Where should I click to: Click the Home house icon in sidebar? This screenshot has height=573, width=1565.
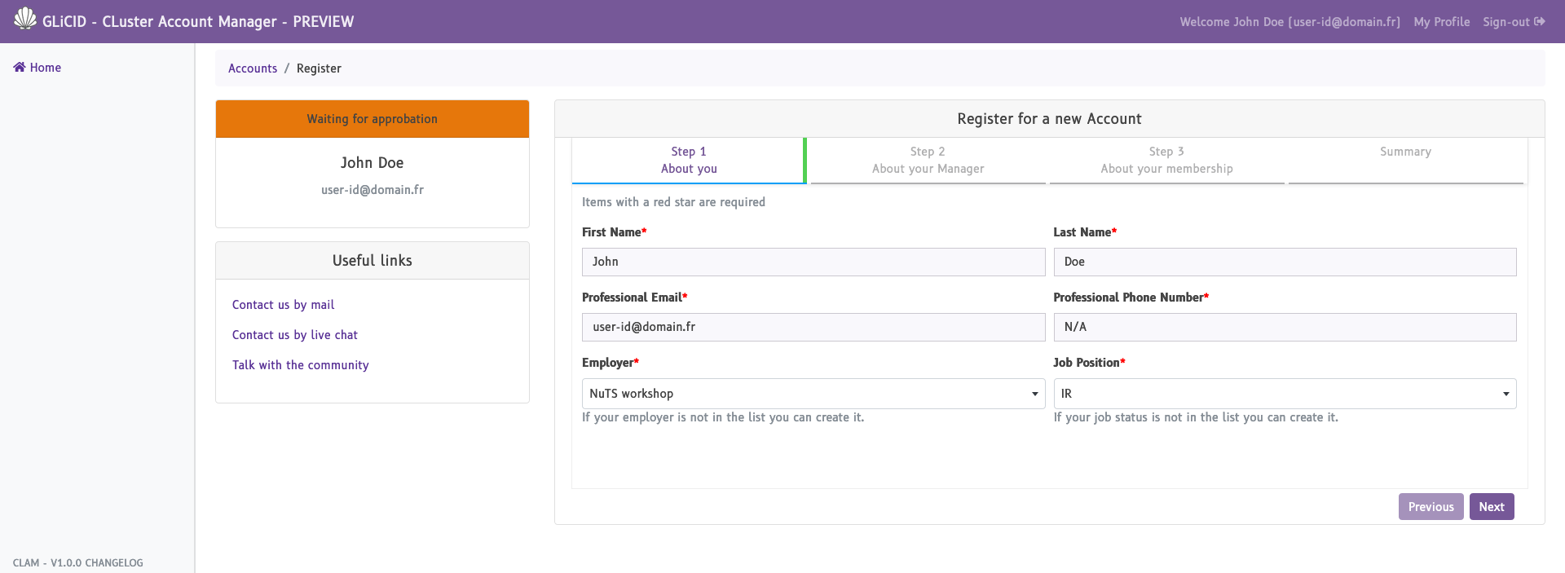tap(20, 68)
